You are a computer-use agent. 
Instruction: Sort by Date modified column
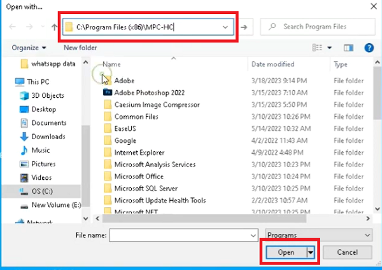click(273, 64)
